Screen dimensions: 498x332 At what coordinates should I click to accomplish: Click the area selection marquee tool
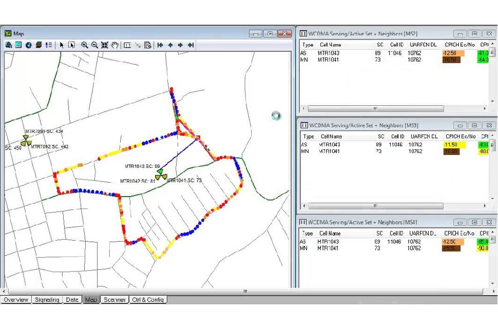(x=71, y=45)
